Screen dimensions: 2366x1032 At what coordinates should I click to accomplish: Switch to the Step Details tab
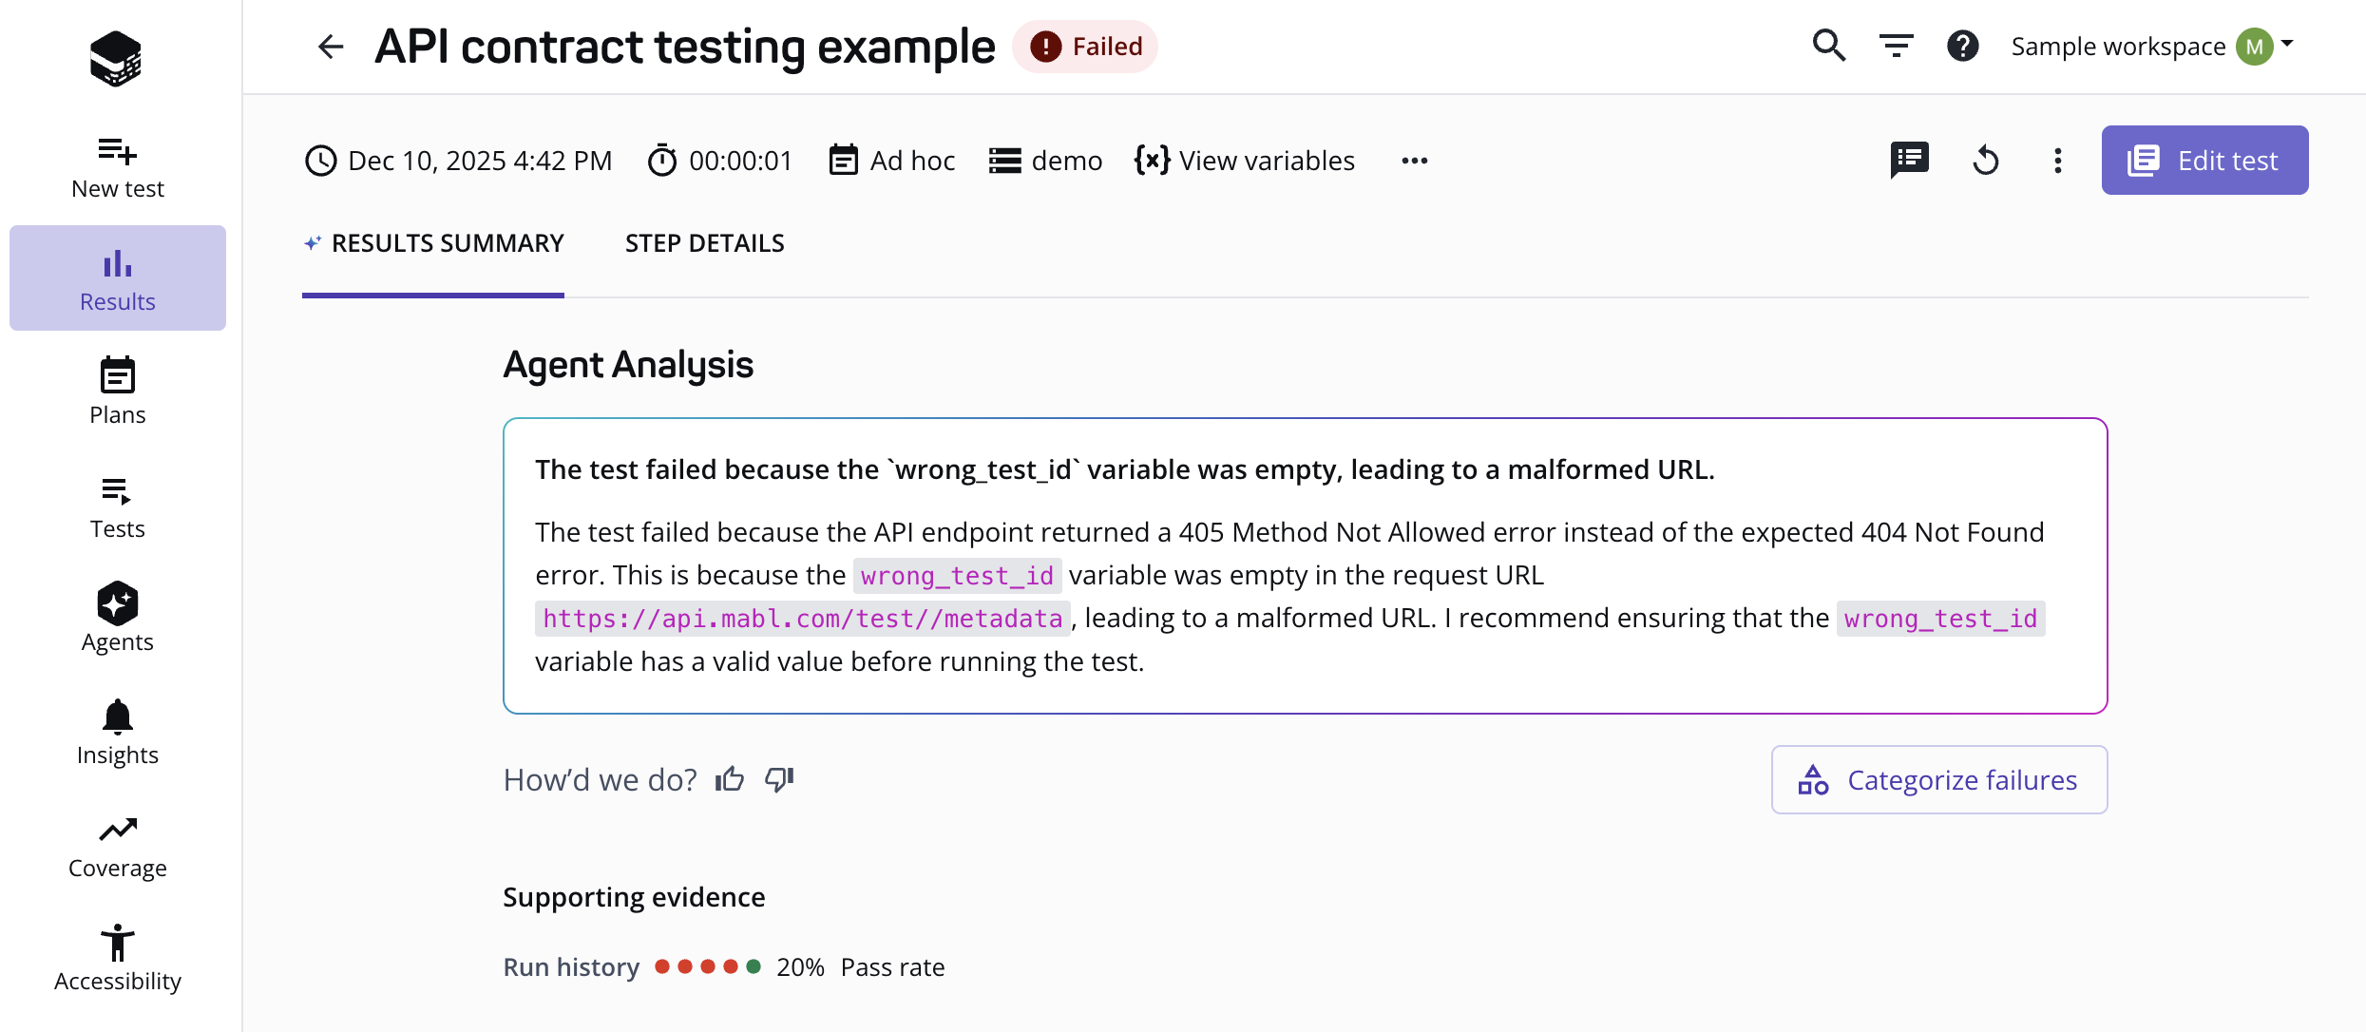pos(704,243)
